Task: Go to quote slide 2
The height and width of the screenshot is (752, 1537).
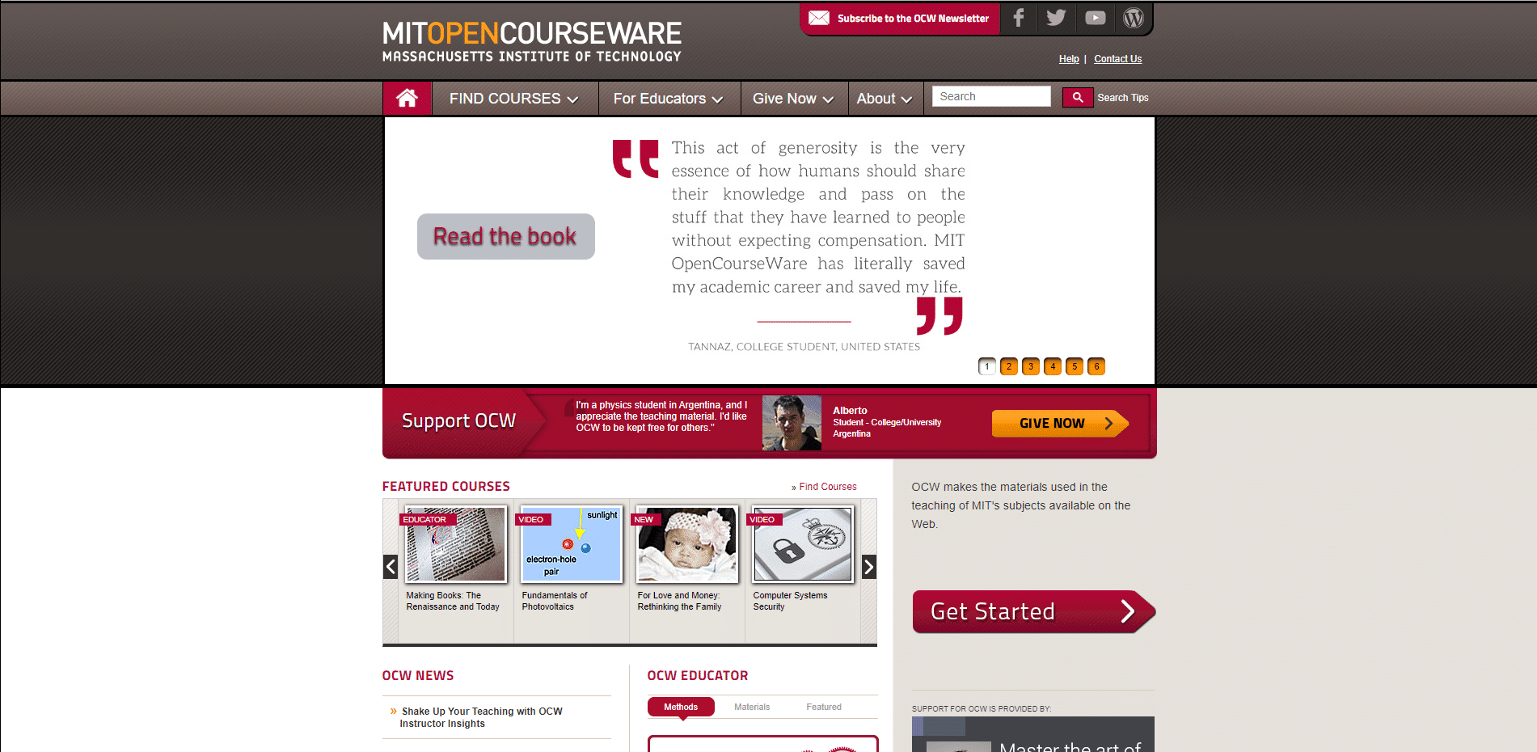Action: [x=1009, y=366]
